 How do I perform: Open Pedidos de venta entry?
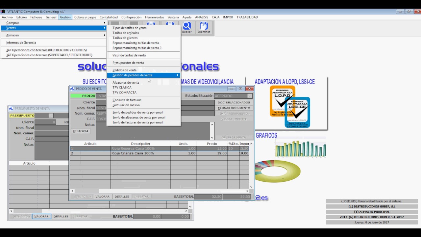click(144, 70)
